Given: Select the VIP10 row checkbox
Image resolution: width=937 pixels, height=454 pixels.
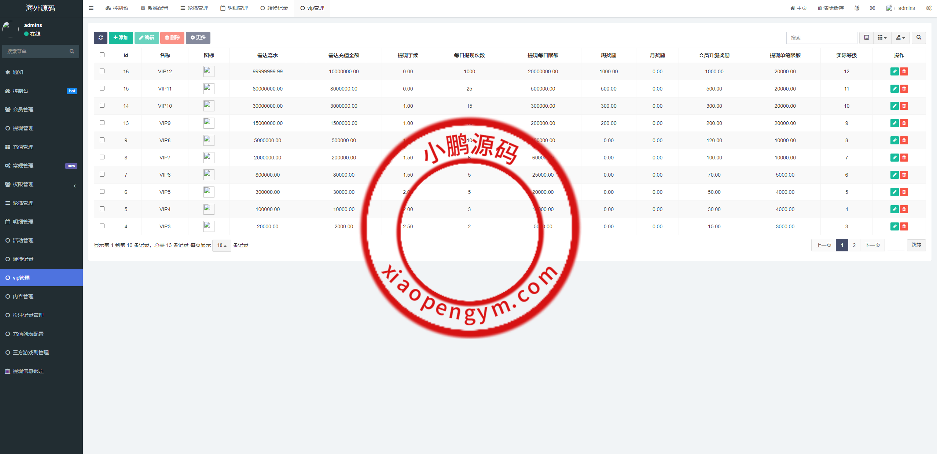Looking at the screenshot, I should point(102,106).
